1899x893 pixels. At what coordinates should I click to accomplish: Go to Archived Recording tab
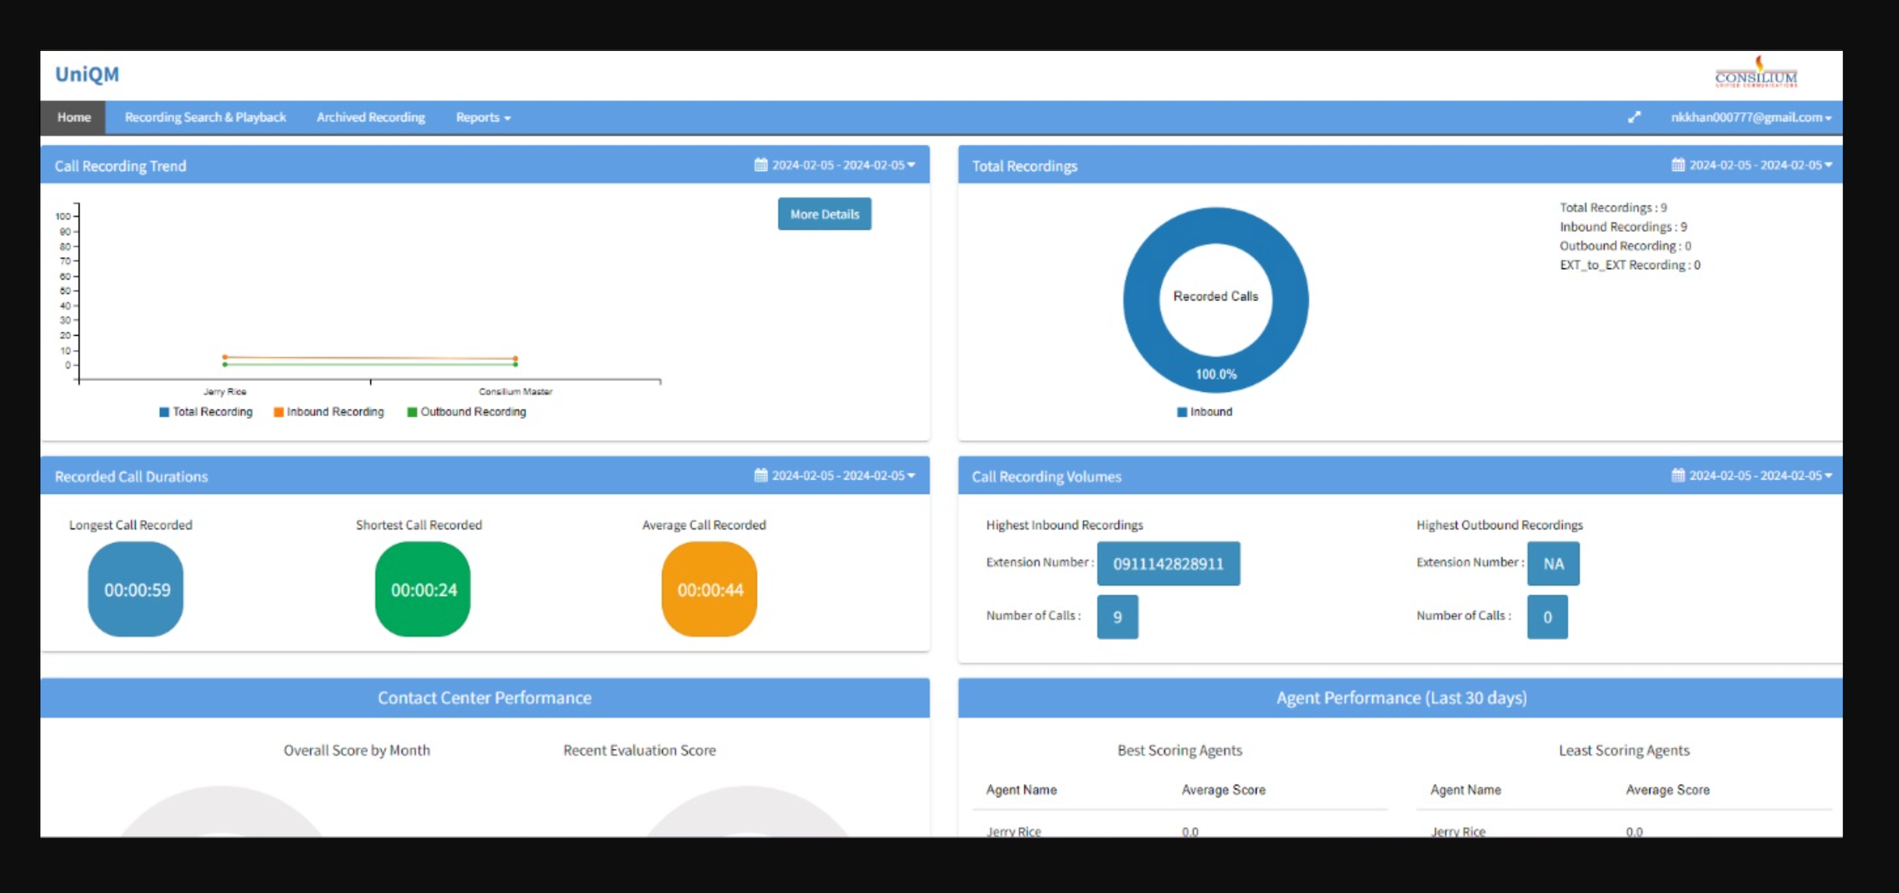tap(371, 117)
